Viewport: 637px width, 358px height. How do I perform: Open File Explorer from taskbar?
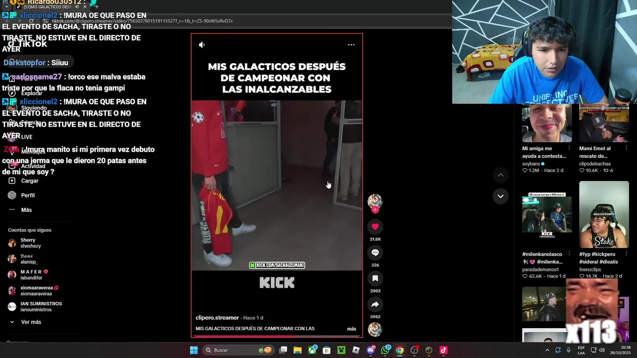[x=298, y=350]
